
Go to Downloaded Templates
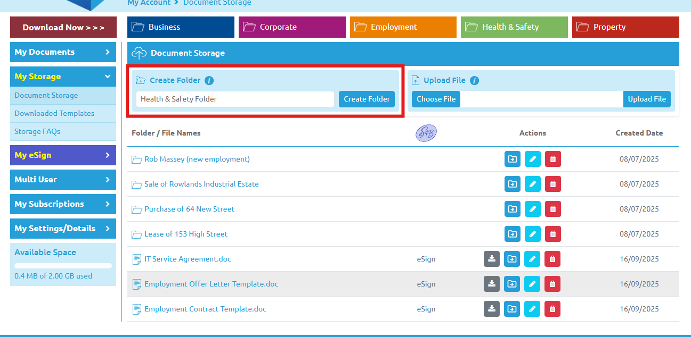pyautogui.click(x=54, y=113)
